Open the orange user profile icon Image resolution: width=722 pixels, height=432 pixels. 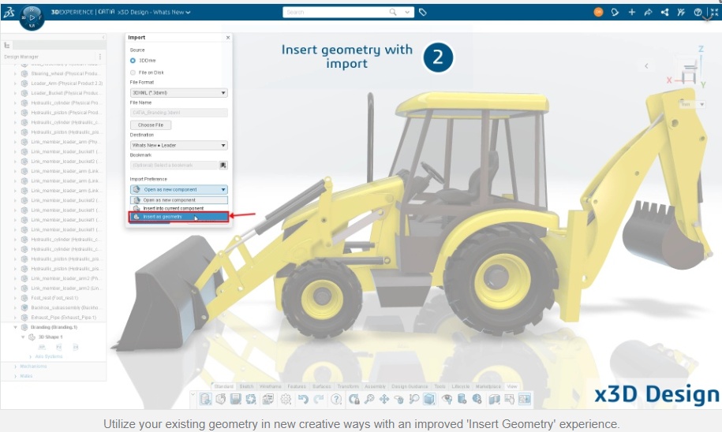[598, 13]
